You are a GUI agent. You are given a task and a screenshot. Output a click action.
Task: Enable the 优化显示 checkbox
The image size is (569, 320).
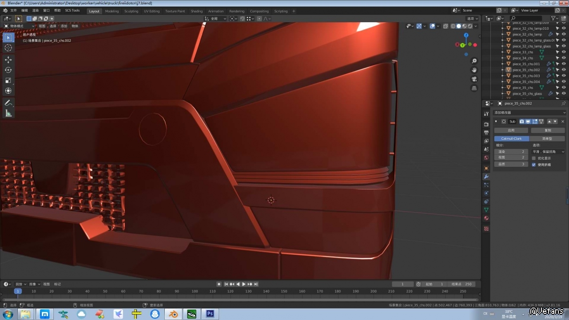coord(534,158)
